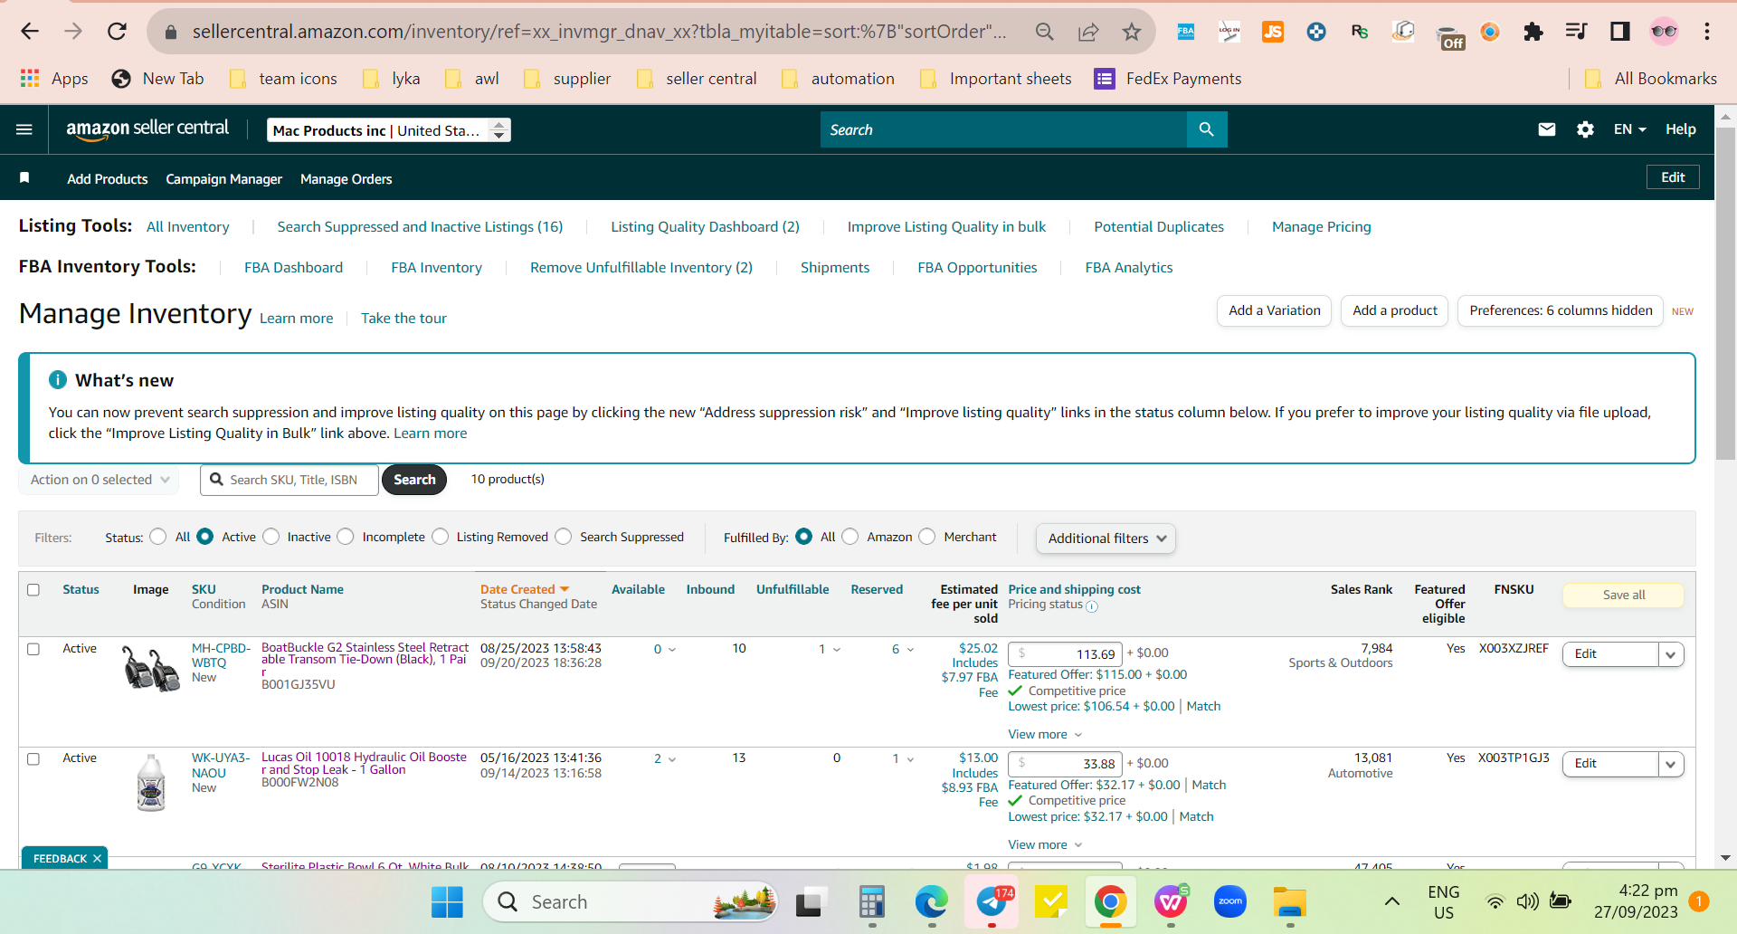This screenshot has width=1737, height=934.
Task: Click the BoatBuckle price input field
Action: point(1065,653)
